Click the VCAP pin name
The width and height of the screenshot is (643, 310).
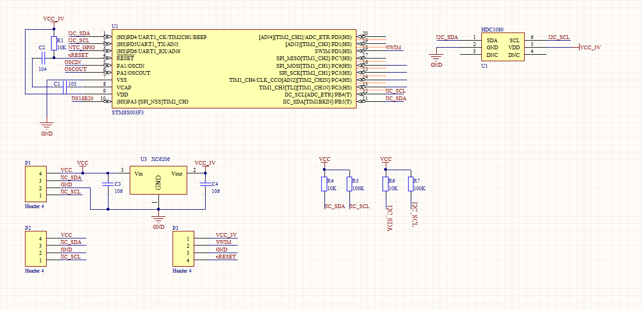tap(124, 88)
